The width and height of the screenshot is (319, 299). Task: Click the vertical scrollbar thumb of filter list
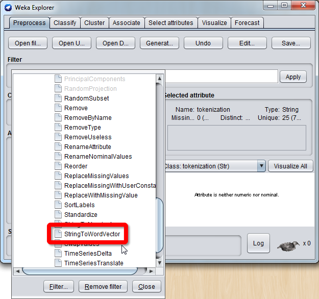click(x=159, y=226)
